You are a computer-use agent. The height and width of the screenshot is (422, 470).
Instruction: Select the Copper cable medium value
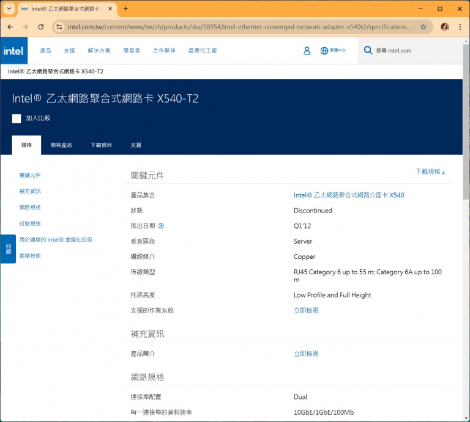(304, 256)
